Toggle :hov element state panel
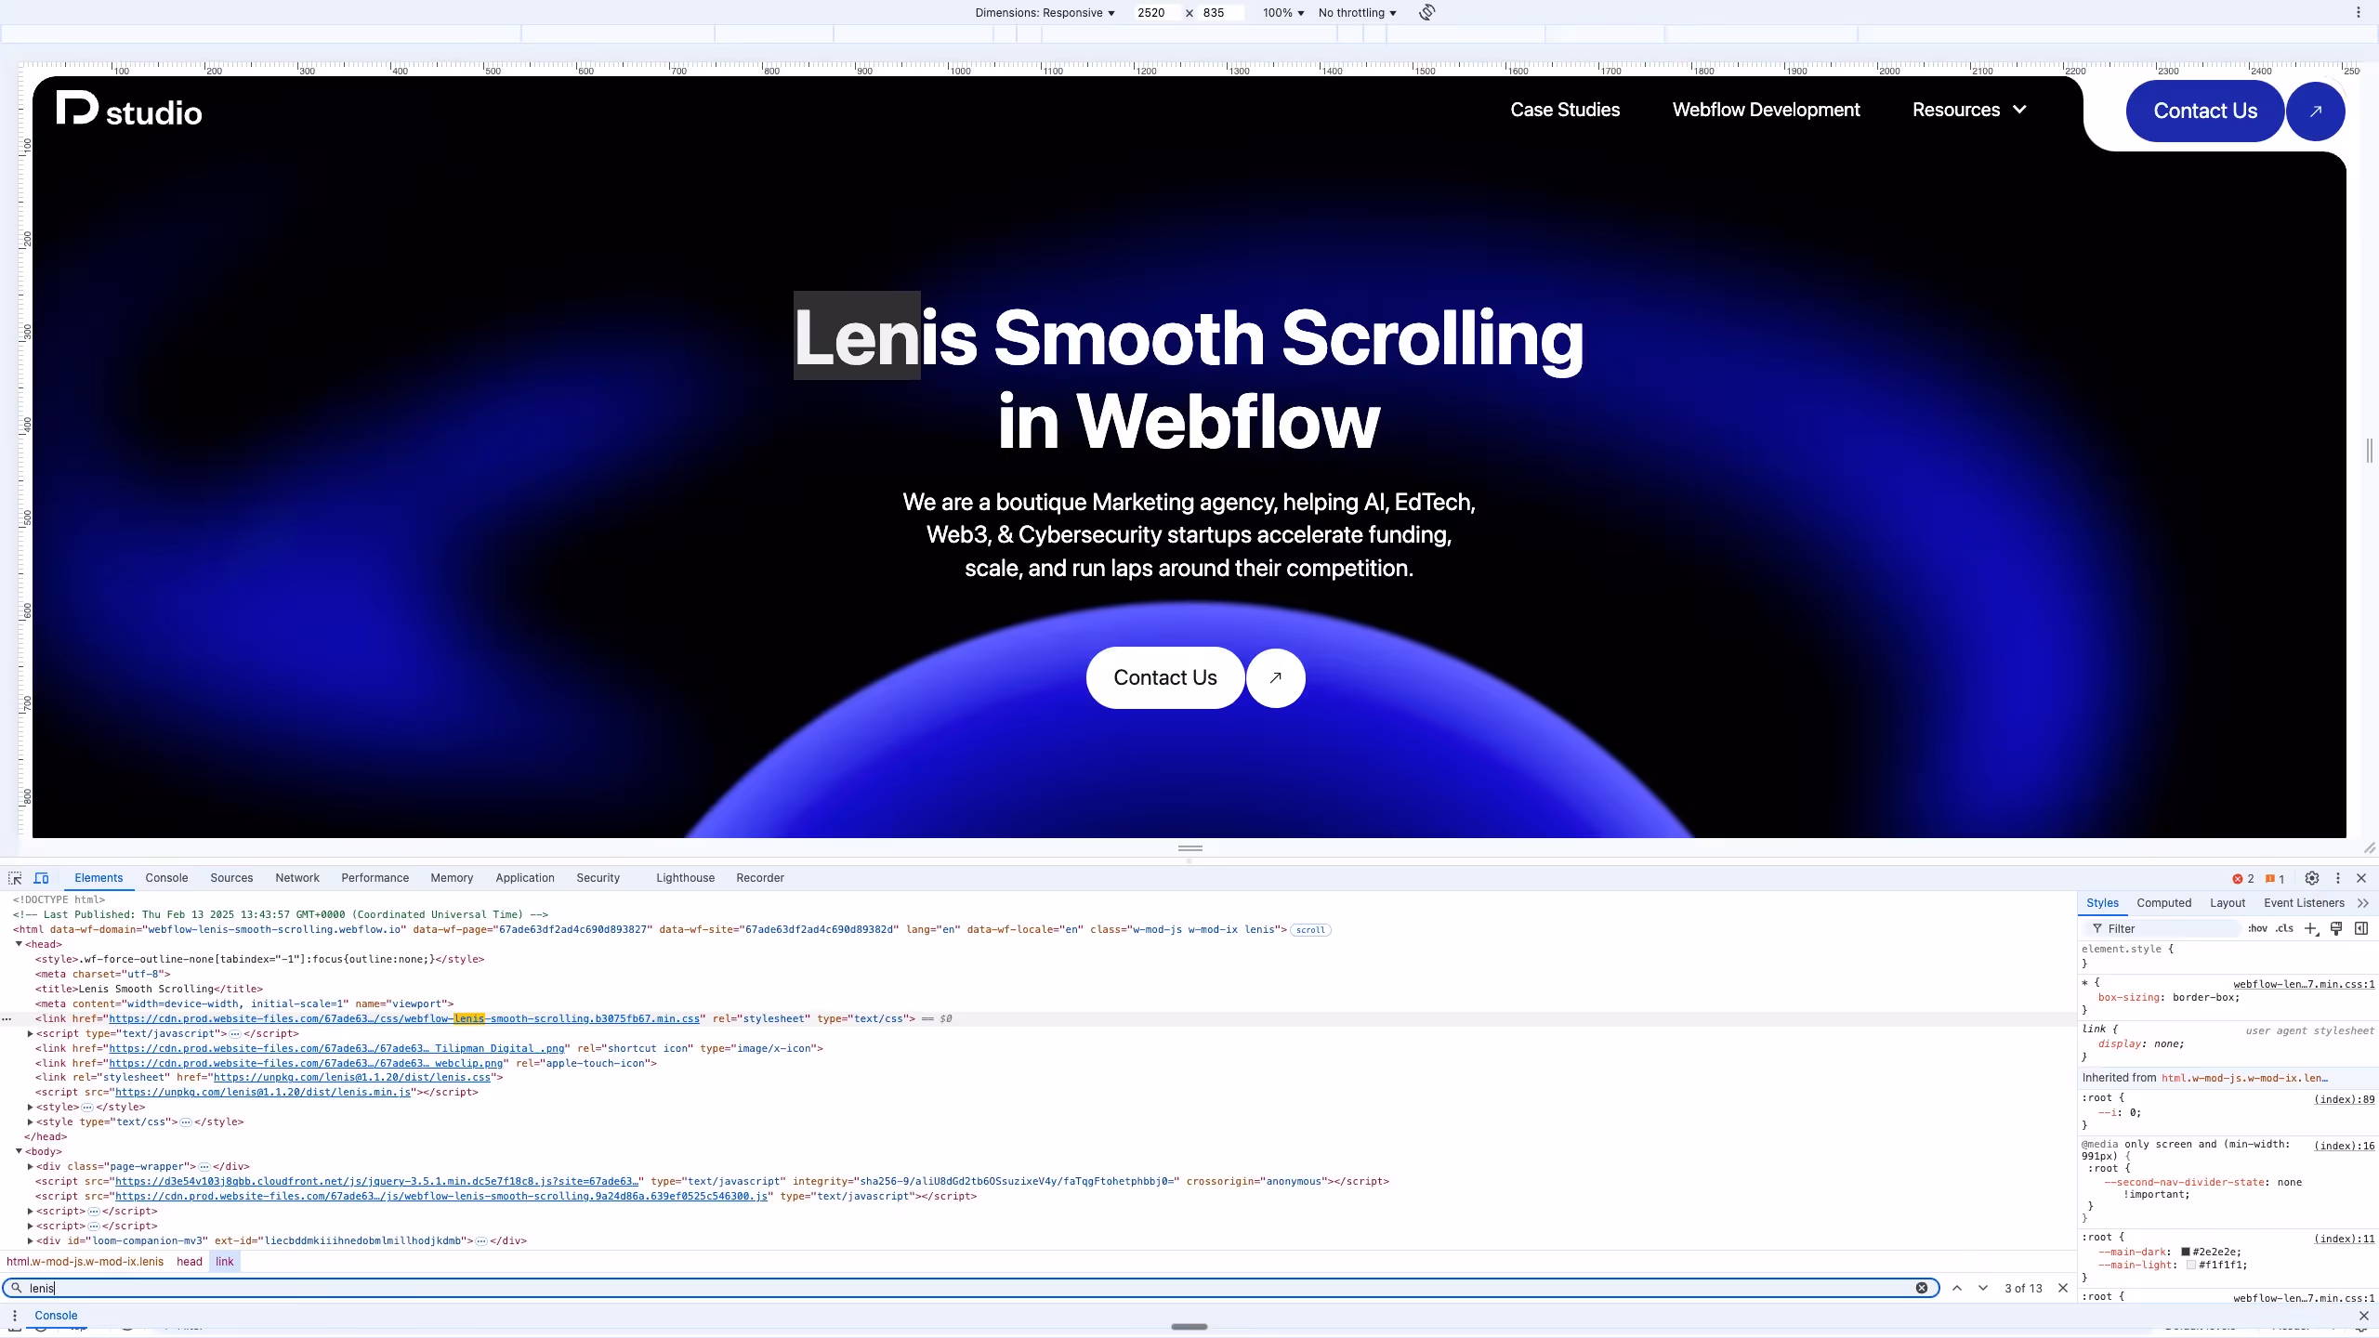Image resolution: width=2379 pixels, height=1338 pixels. click(x=2257, y=928)
